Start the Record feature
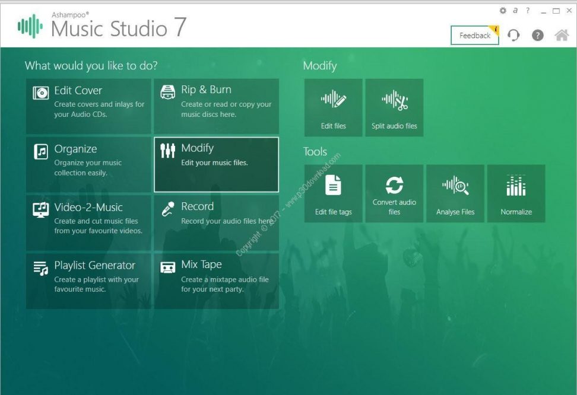 point(216,223)
